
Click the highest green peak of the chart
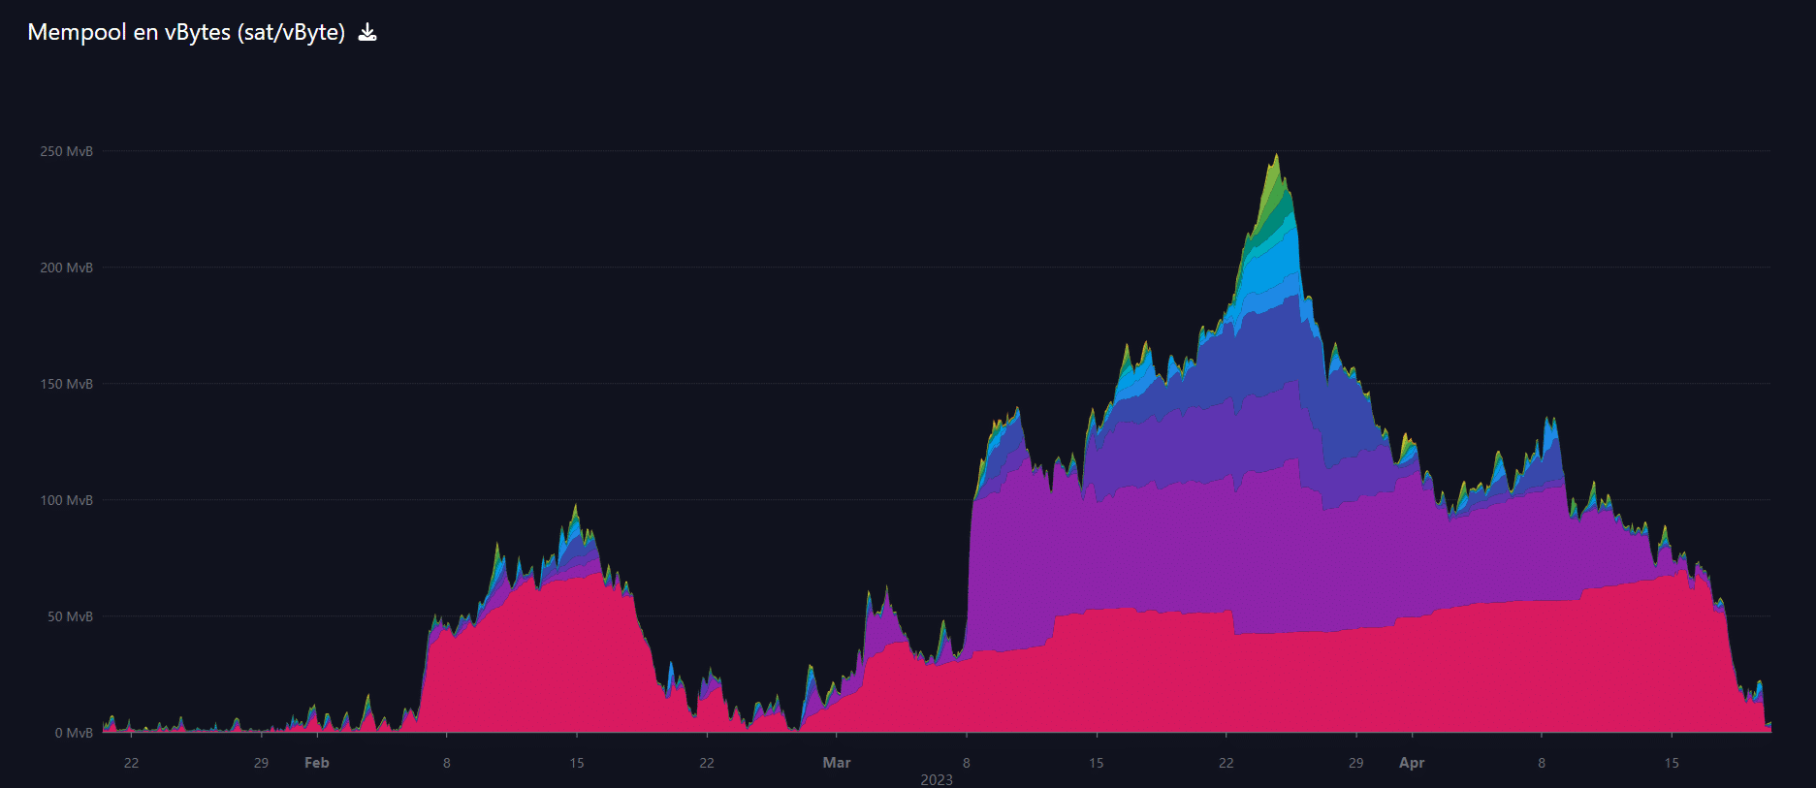1276,158
